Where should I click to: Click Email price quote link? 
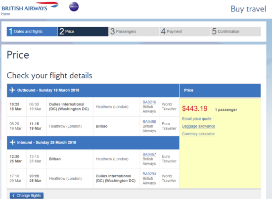tap(197, 119)
